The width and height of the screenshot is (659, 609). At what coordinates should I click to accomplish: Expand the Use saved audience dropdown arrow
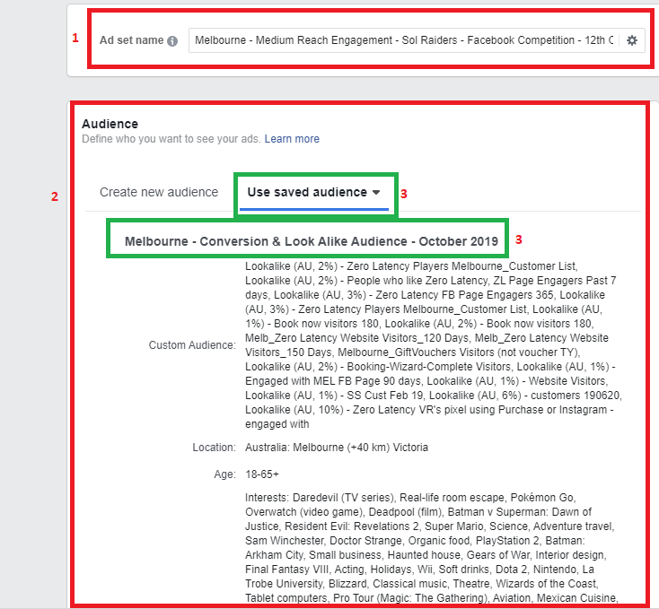376,192
